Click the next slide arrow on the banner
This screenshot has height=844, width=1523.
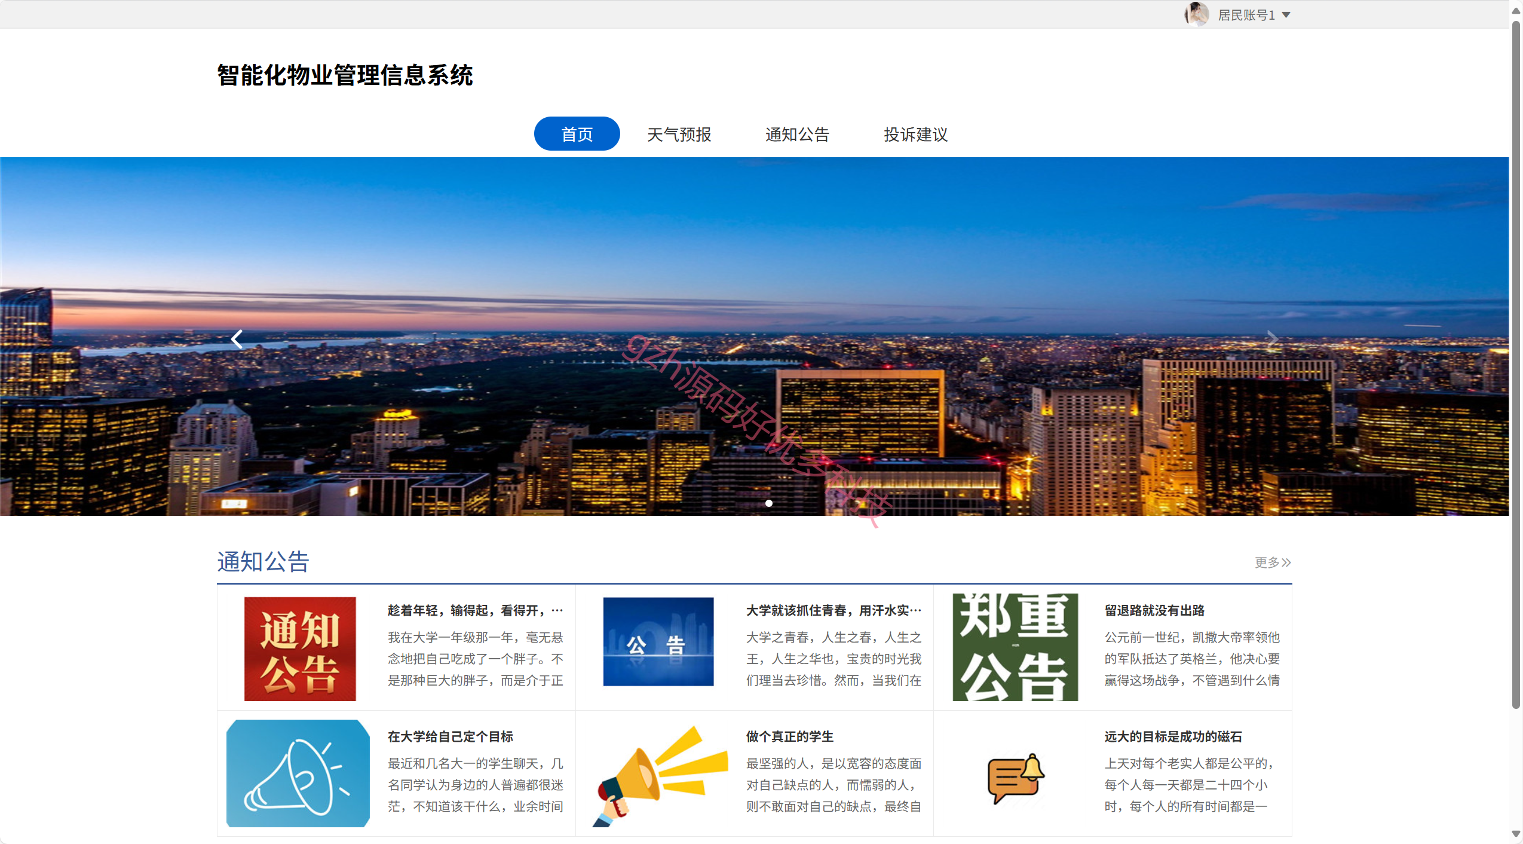click(x=1273, y=339)
